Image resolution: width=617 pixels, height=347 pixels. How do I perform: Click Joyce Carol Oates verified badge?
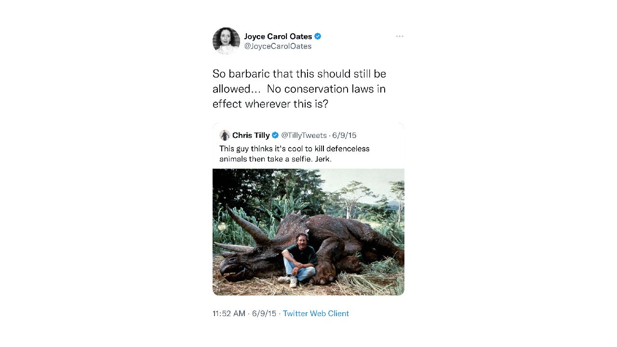click(x=318, y=36)
